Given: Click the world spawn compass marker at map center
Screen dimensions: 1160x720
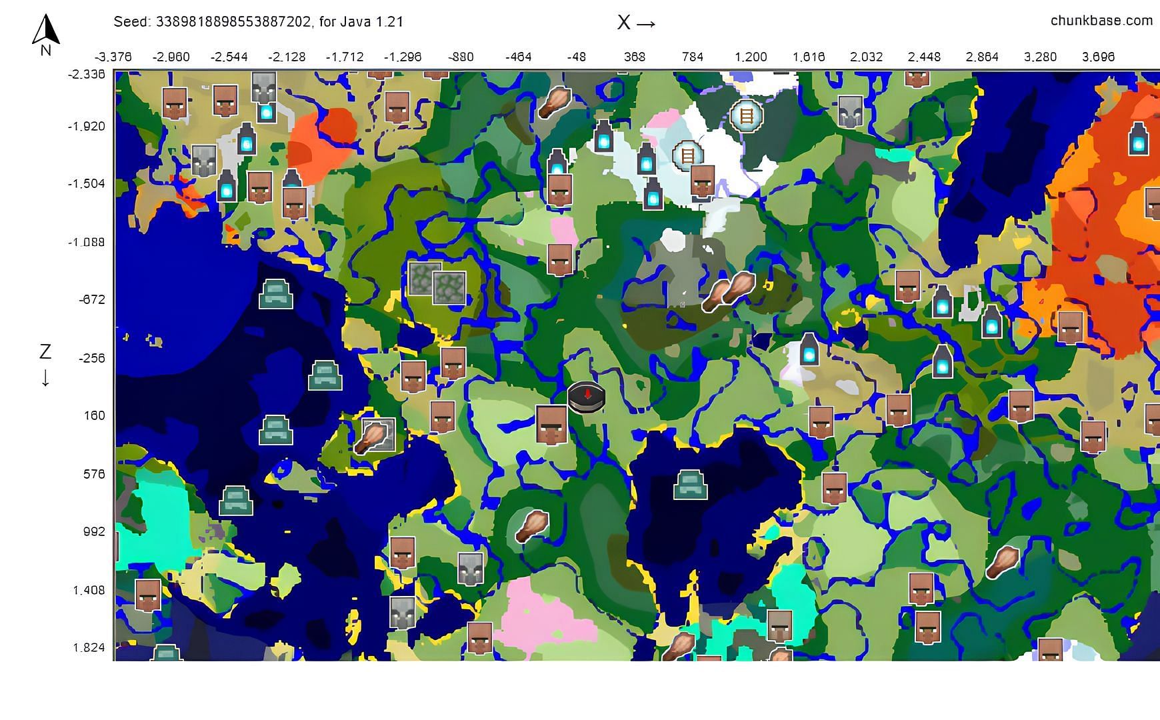Looking at the screenshot, I should (x=587, y=397).
